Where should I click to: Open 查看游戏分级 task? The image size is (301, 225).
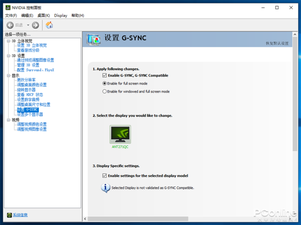[x=28, y=50]
